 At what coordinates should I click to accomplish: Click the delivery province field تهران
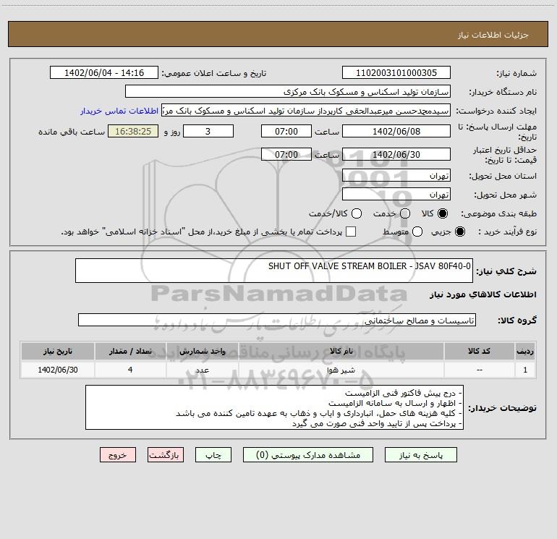[396, 176]
